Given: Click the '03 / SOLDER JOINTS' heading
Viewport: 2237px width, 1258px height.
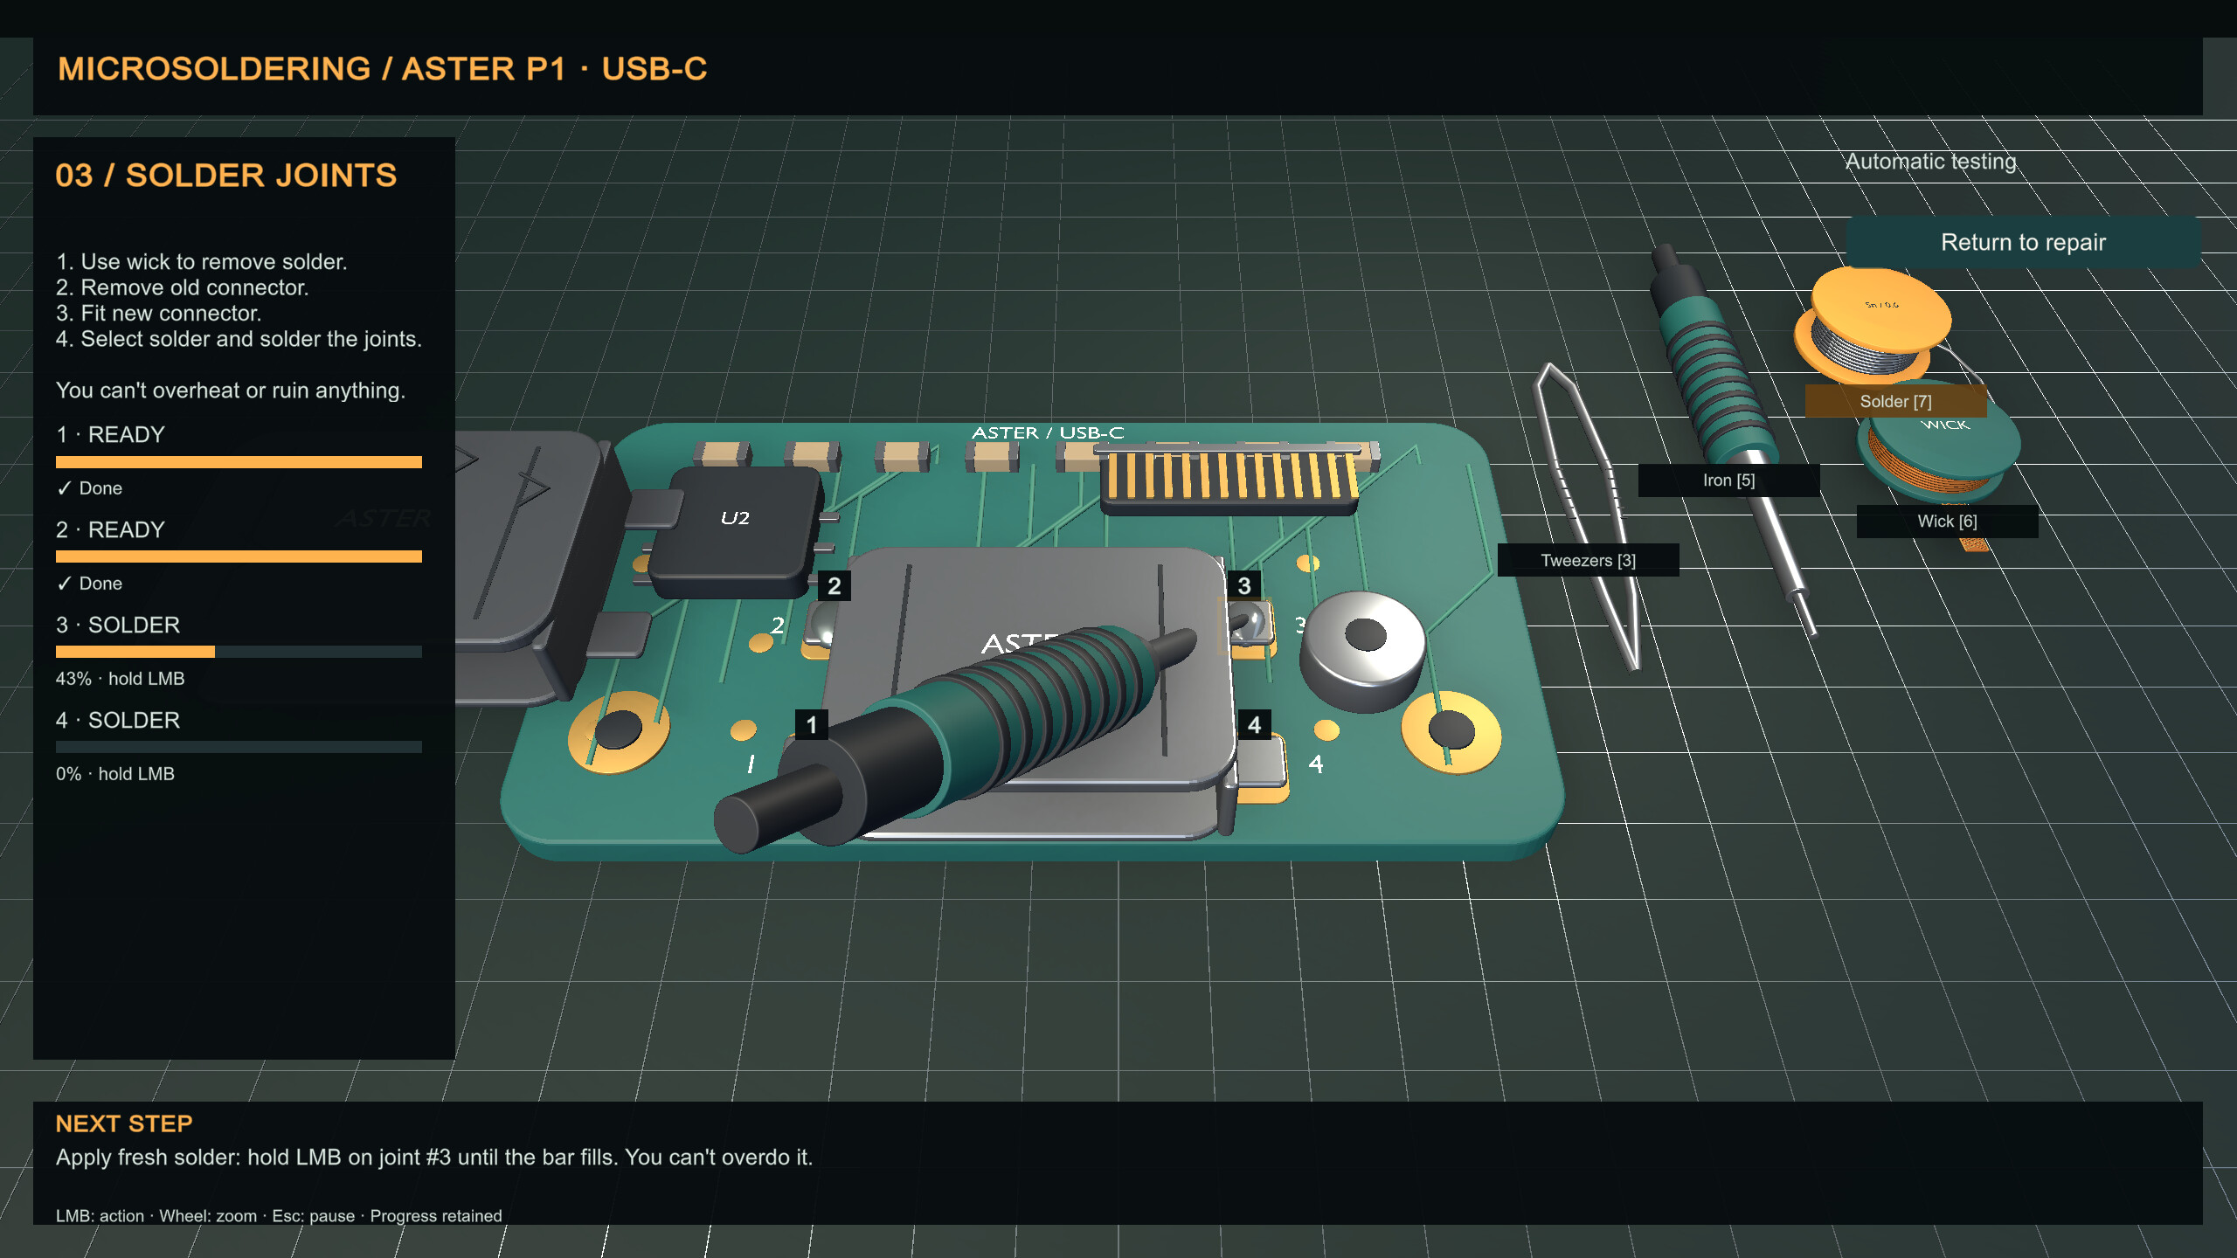Looking at the screenshot, I should pyautogui.click(x=225, y=176).
